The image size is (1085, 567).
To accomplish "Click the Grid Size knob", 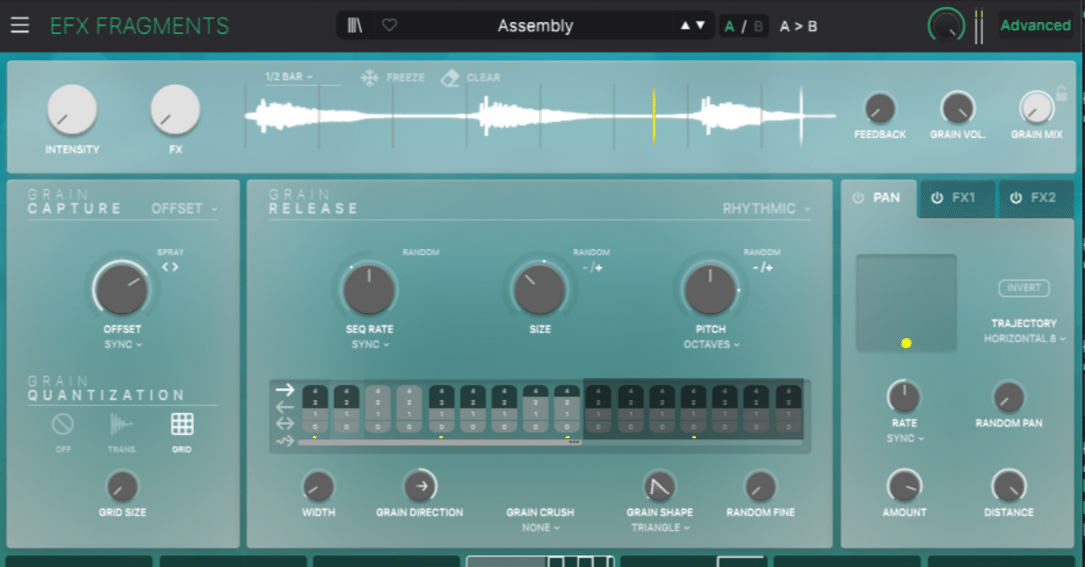I will tap(122, 486).
